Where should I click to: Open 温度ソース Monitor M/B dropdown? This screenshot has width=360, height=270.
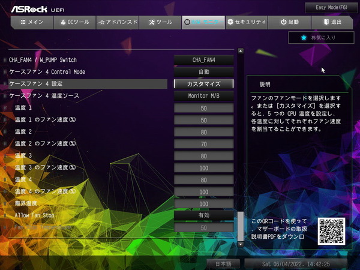coord(204,96)
